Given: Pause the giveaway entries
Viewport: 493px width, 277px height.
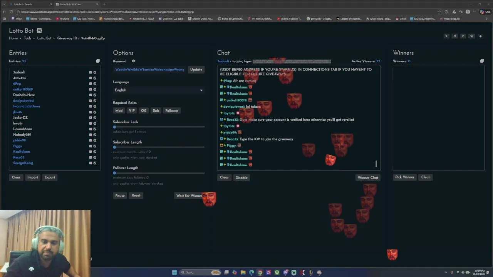Looking at the screenshot, I should [120, 196].
